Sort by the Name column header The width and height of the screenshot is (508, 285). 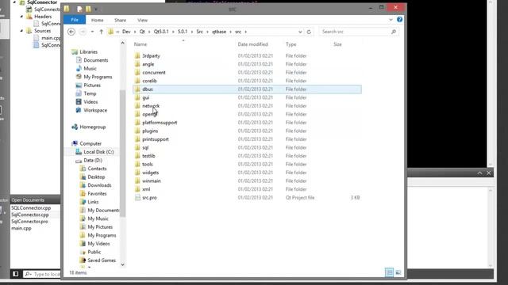140,44
